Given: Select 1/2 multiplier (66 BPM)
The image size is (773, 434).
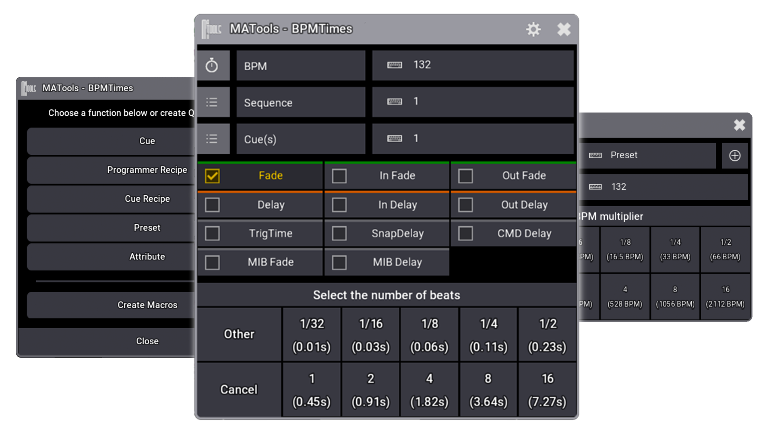Looking at the screenshot, I should 725,250.
